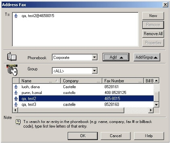This screenshot has width=171, height=144.
Task: Click the vertical scrollbar thumb
Action: [157, 96]
